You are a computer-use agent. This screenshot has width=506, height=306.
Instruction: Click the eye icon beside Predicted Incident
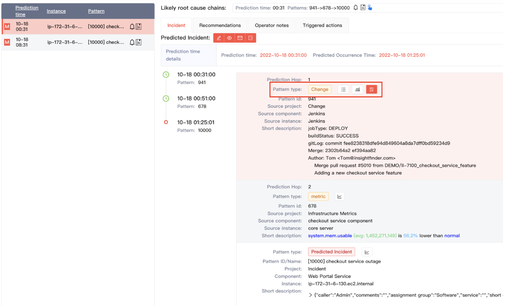tap(229, 38)
